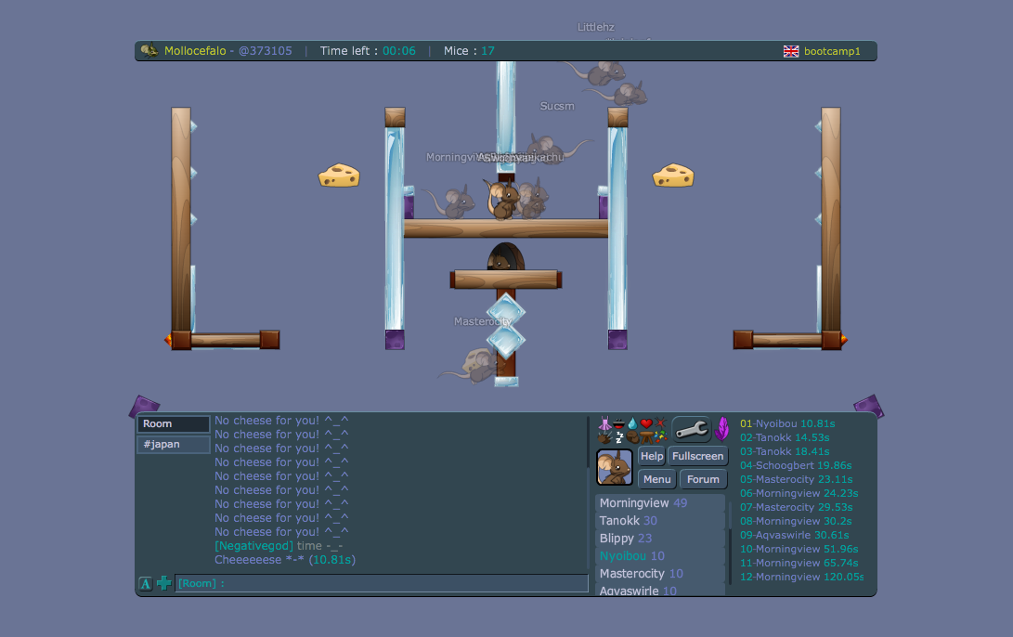
Task: Trigger the sleep emote (Zz icon)
Action: (619, 437)
